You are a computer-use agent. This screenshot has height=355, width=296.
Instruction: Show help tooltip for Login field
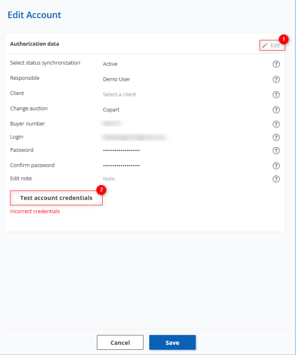[276, 138]
